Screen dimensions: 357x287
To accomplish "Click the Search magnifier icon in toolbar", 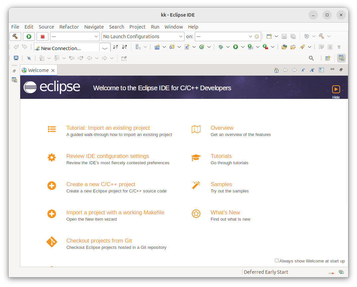I will pyautogui.click(x=311, y=58).
